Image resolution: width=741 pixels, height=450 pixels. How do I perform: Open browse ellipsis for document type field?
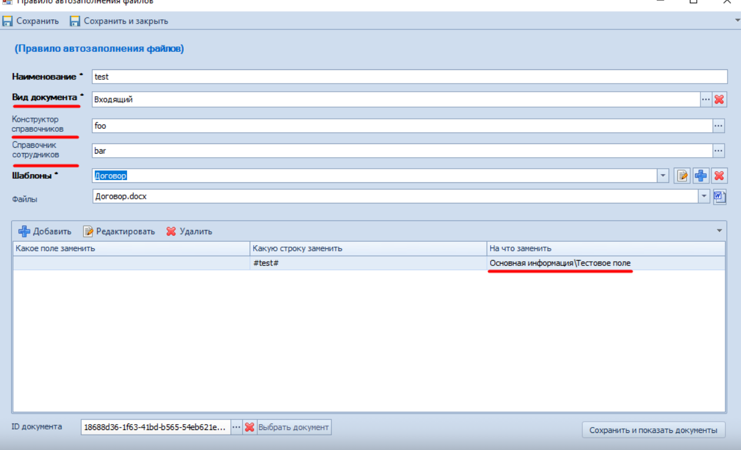click(706, 99)
